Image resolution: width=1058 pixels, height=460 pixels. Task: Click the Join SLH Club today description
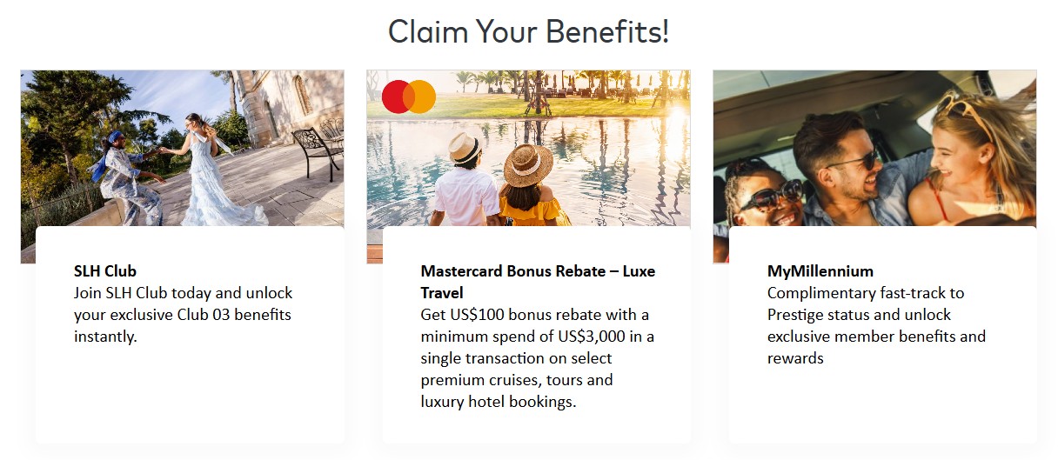click(183, 315)
